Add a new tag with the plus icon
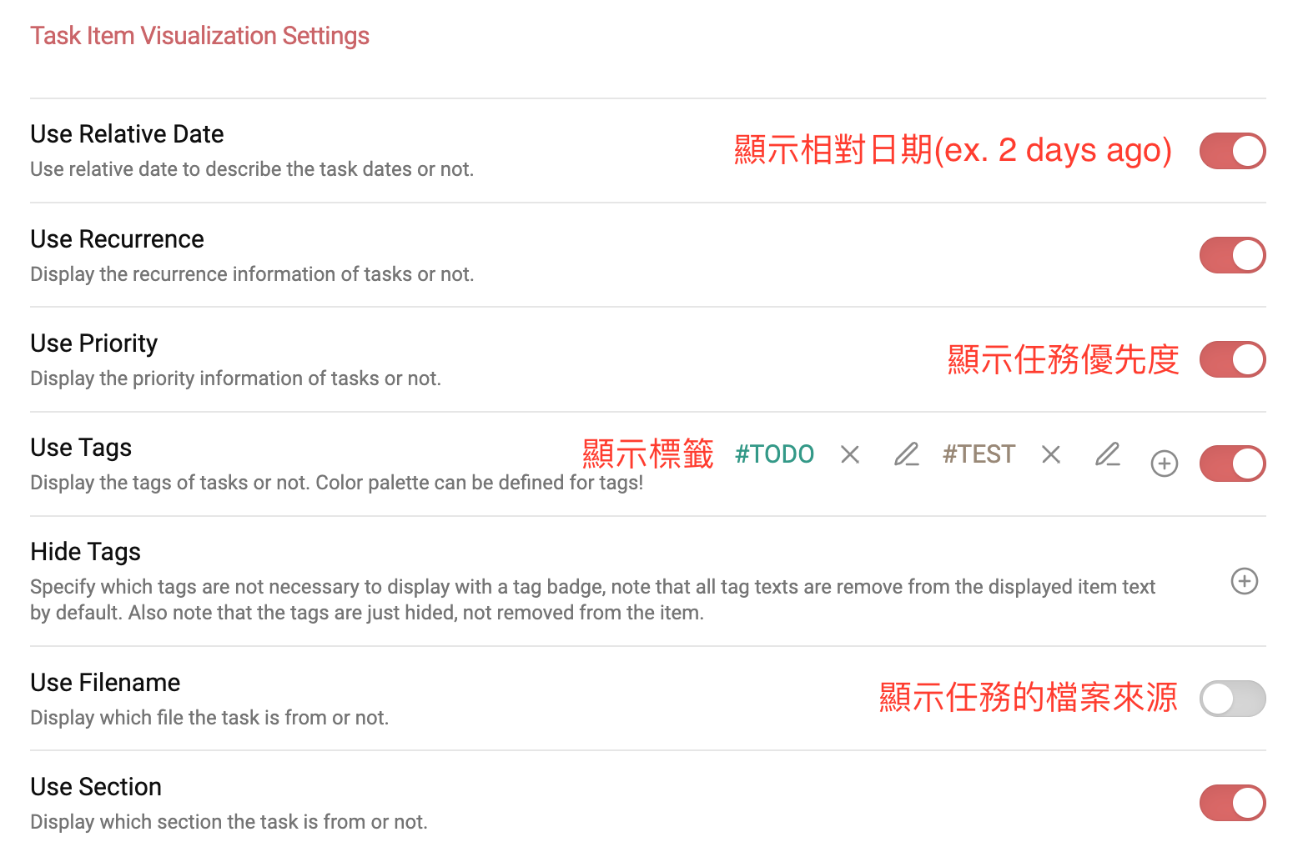This screenshot has width=1298, height=852. [x=1164, y=464]
